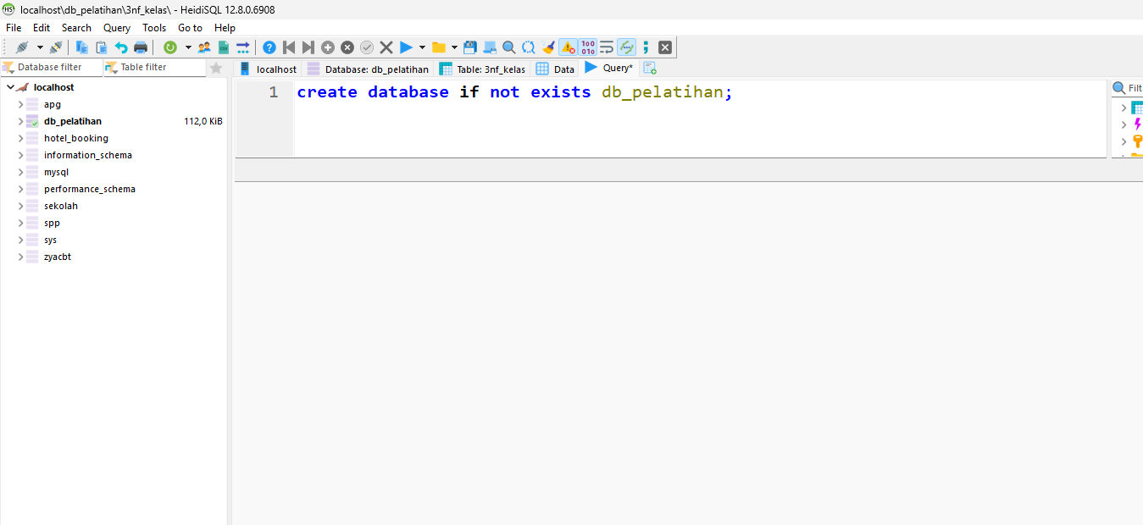Select the Query* tab
The width and height of the screenshot is (1143, 525).
[609, 68]
